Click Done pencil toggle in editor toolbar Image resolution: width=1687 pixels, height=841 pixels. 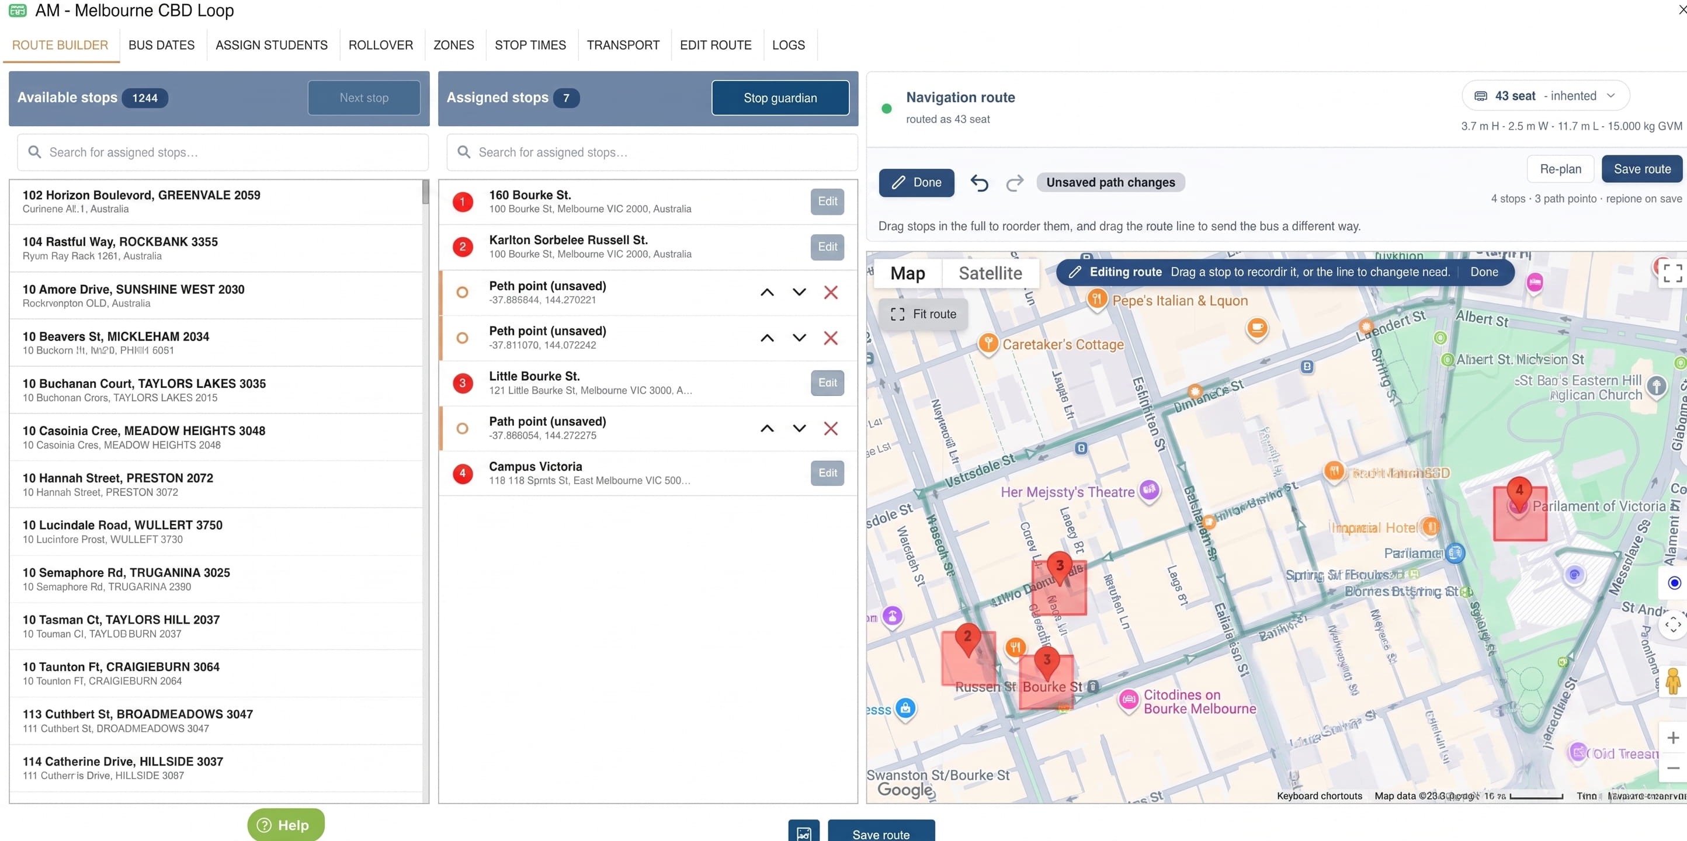click(916, 183)
